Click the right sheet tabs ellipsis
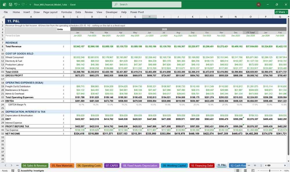 [x=249, y=165]
